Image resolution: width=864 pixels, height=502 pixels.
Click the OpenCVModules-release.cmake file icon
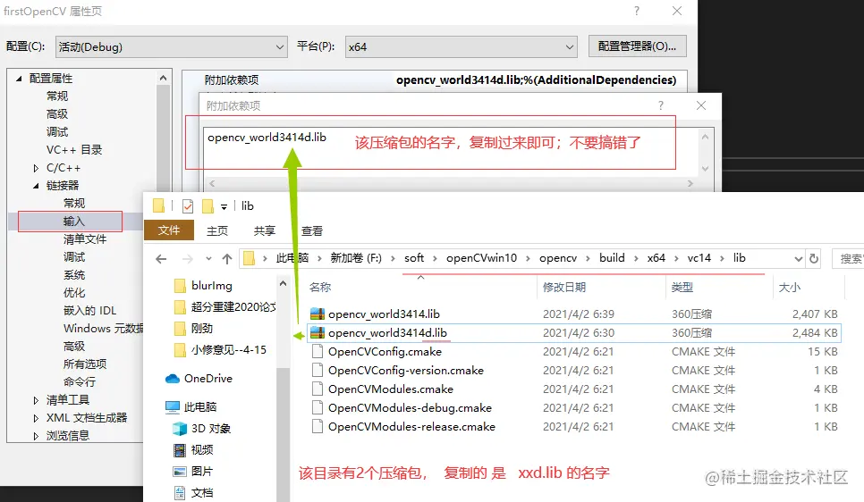(317, 427)
